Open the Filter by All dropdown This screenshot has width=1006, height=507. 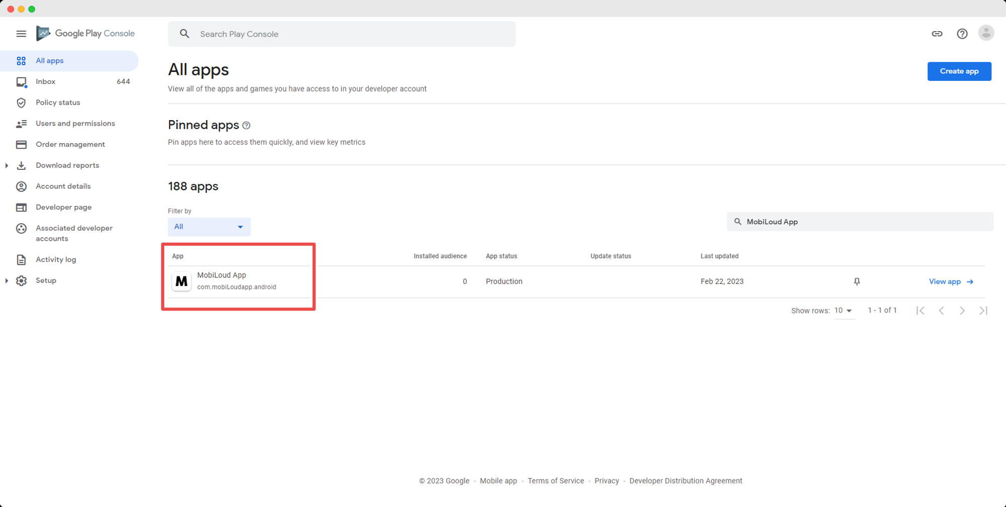click(x=209, y=227)
